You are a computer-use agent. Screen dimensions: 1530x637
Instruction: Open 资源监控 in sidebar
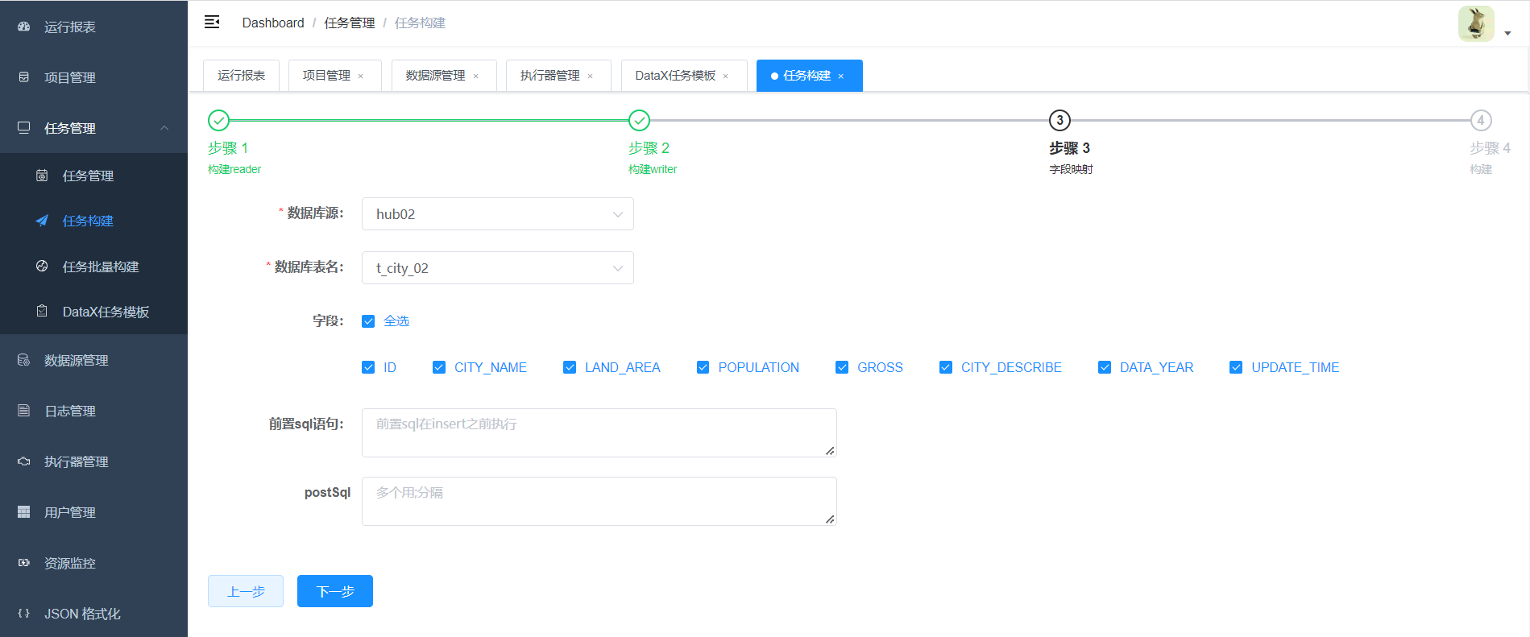(93, 563)
